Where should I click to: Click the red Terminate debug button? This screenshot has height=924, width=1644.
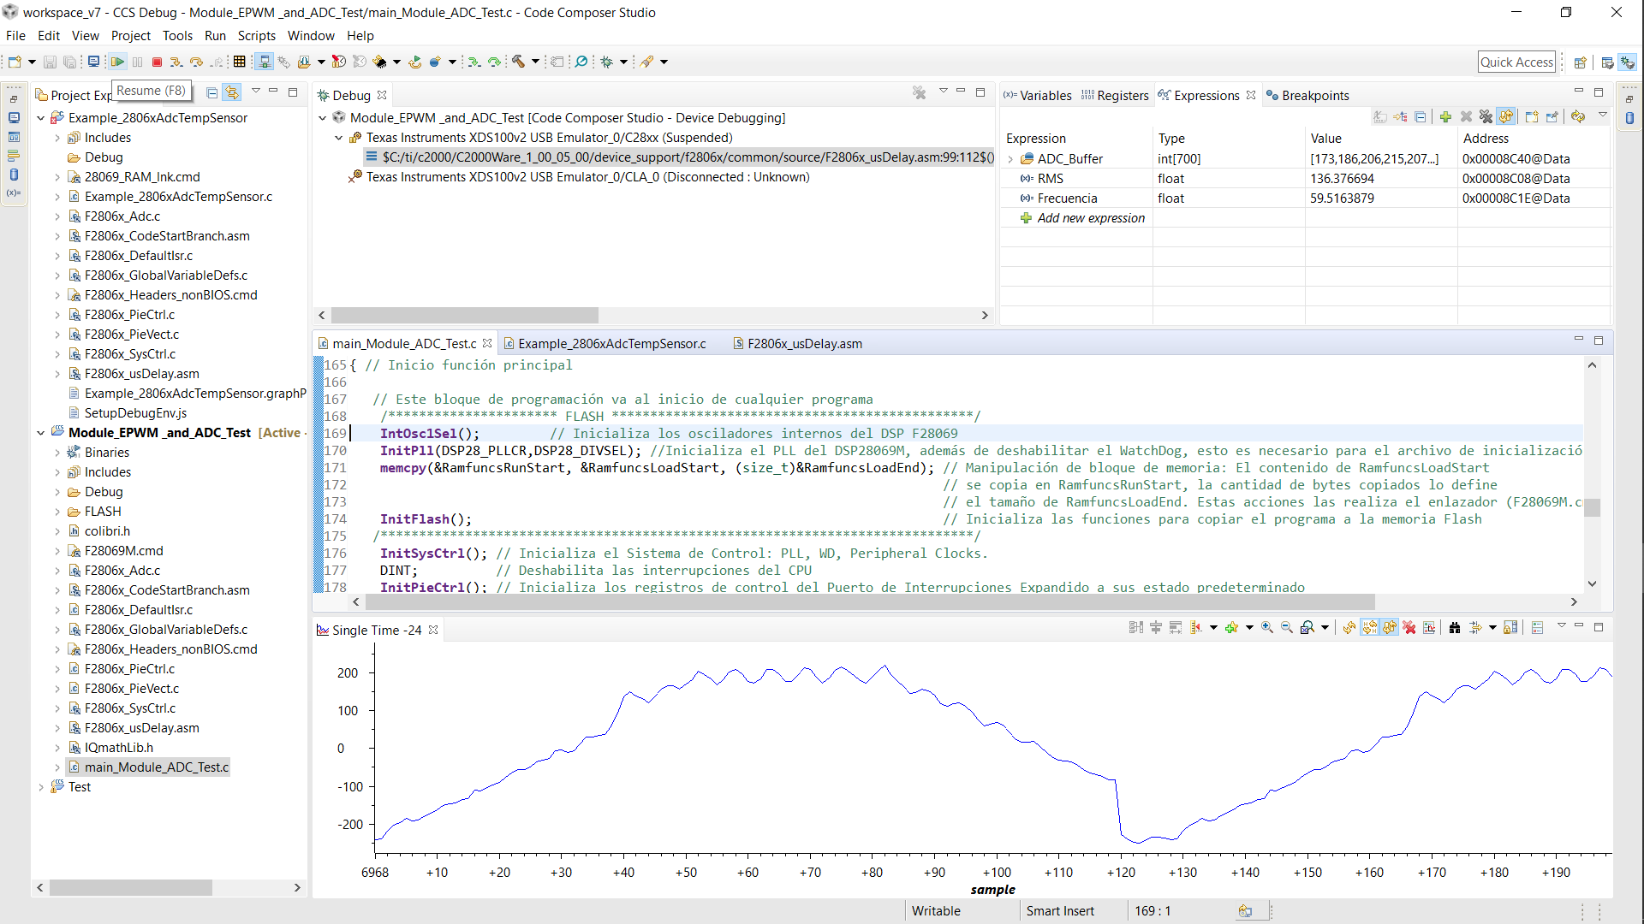click(x=157, y=62)
